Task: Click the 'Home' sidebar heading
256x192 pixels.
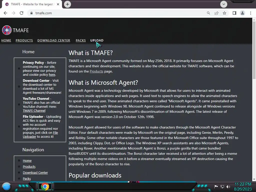Action: pos(28,52)
